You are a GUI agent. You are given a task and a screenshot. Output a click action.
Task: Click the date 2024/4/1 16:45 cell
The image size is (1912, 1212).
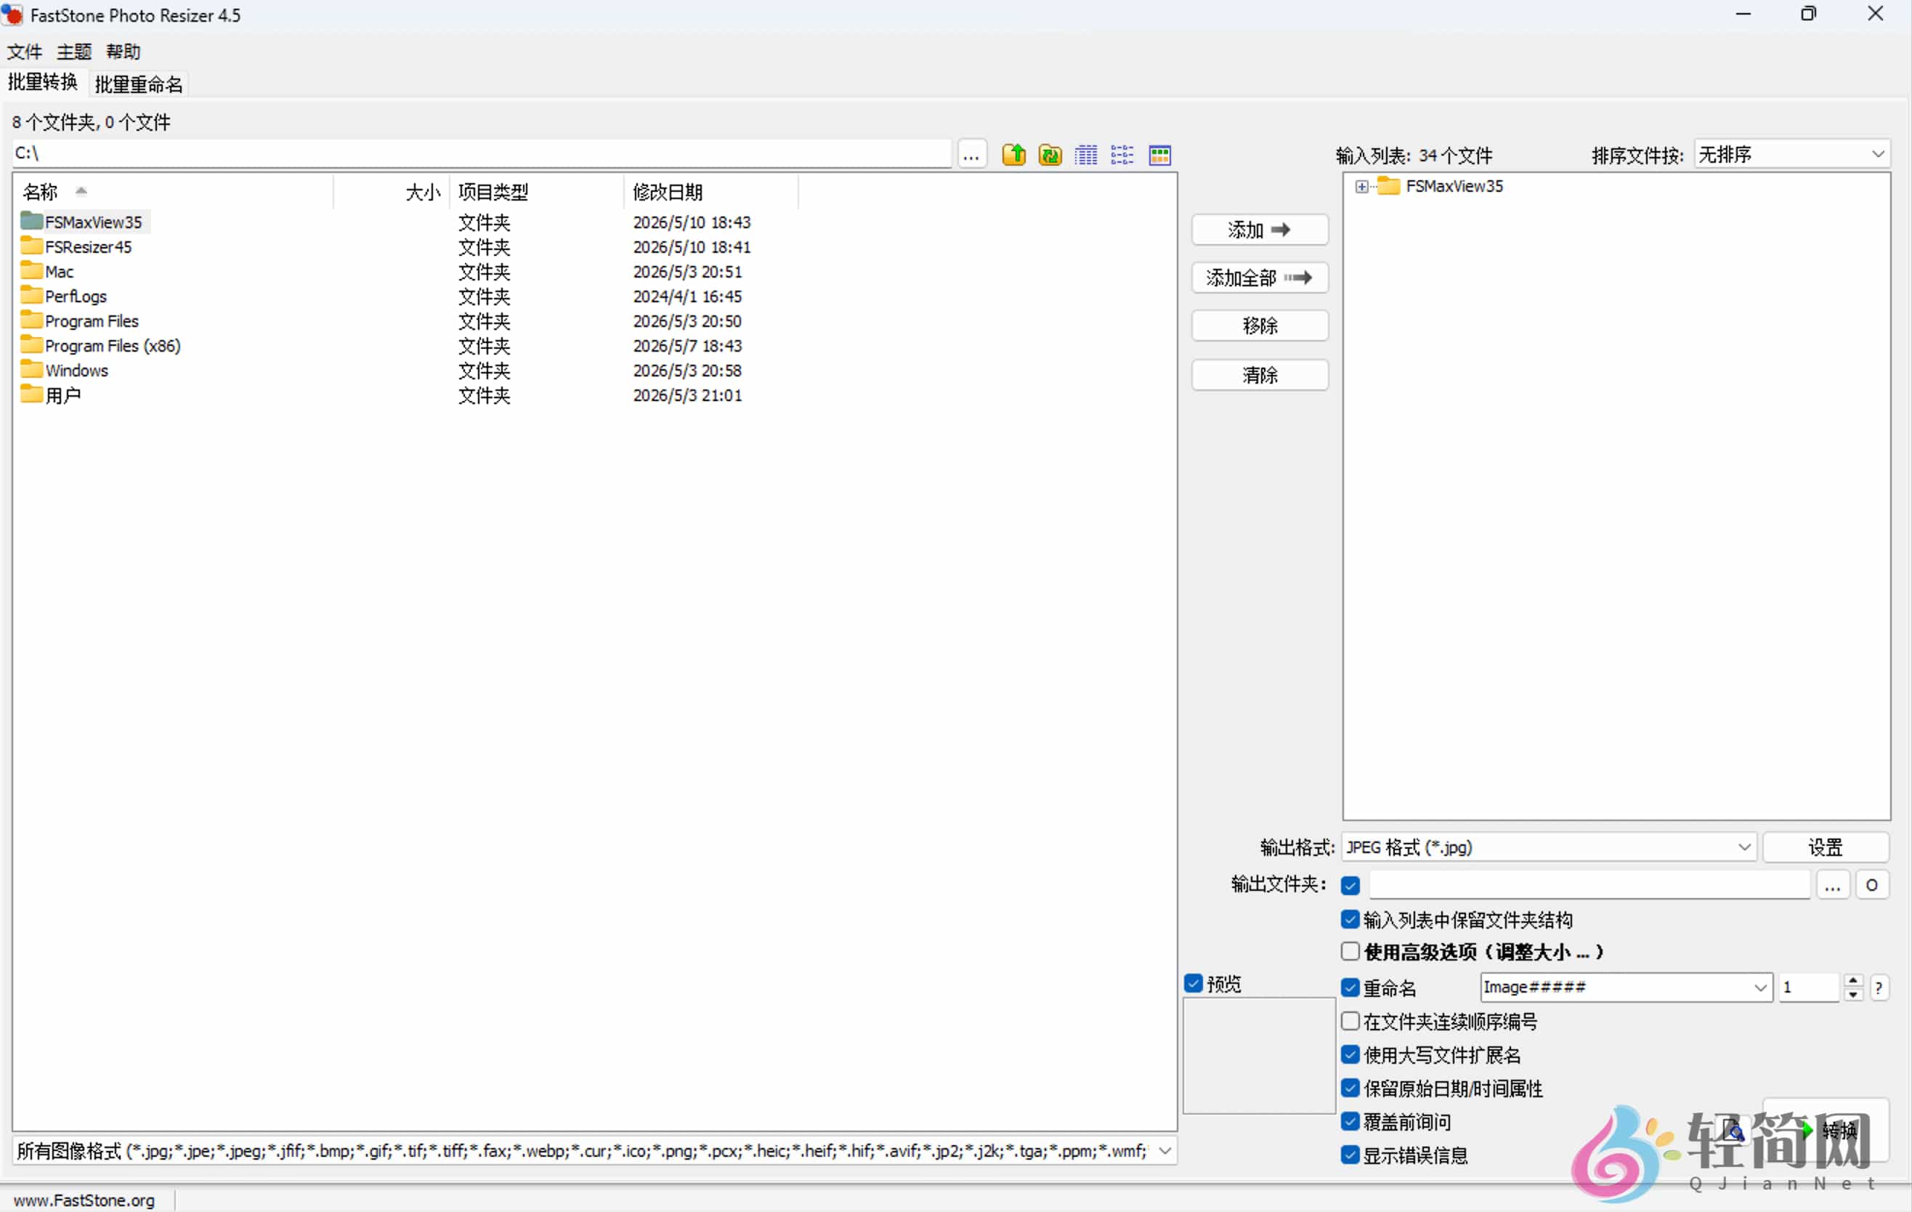click(x=686, y=296)
